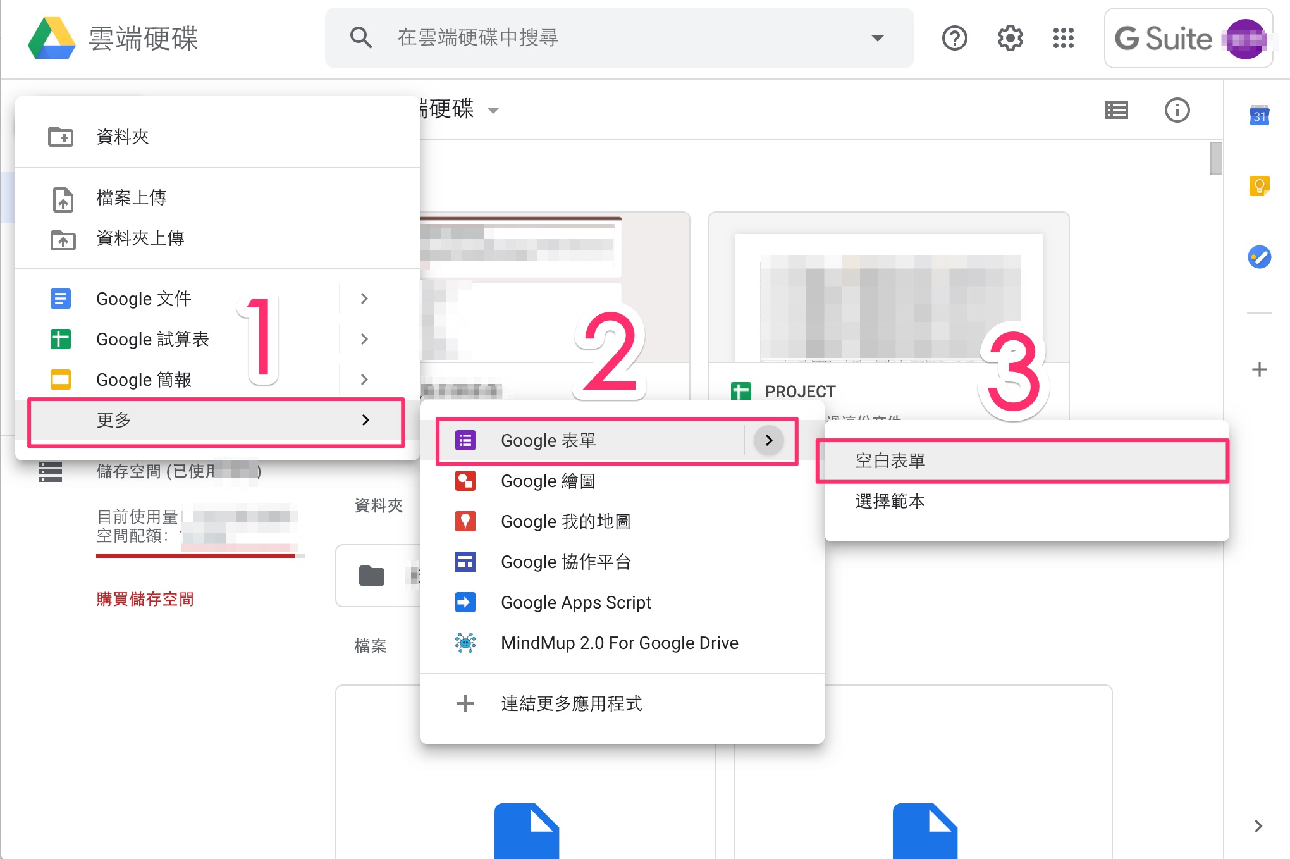Click the vertical scrollbar thumb

(1215, 158)
